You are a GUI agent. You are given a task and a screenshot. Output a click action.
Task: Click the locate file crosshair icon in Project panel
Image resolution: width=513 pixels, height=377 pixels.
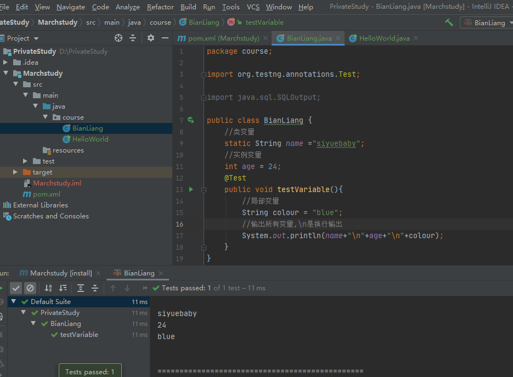[118, 38]
